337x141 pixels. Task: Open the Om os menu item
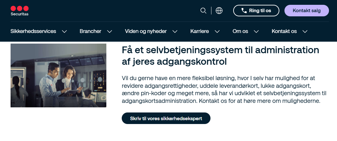[240, 31]
